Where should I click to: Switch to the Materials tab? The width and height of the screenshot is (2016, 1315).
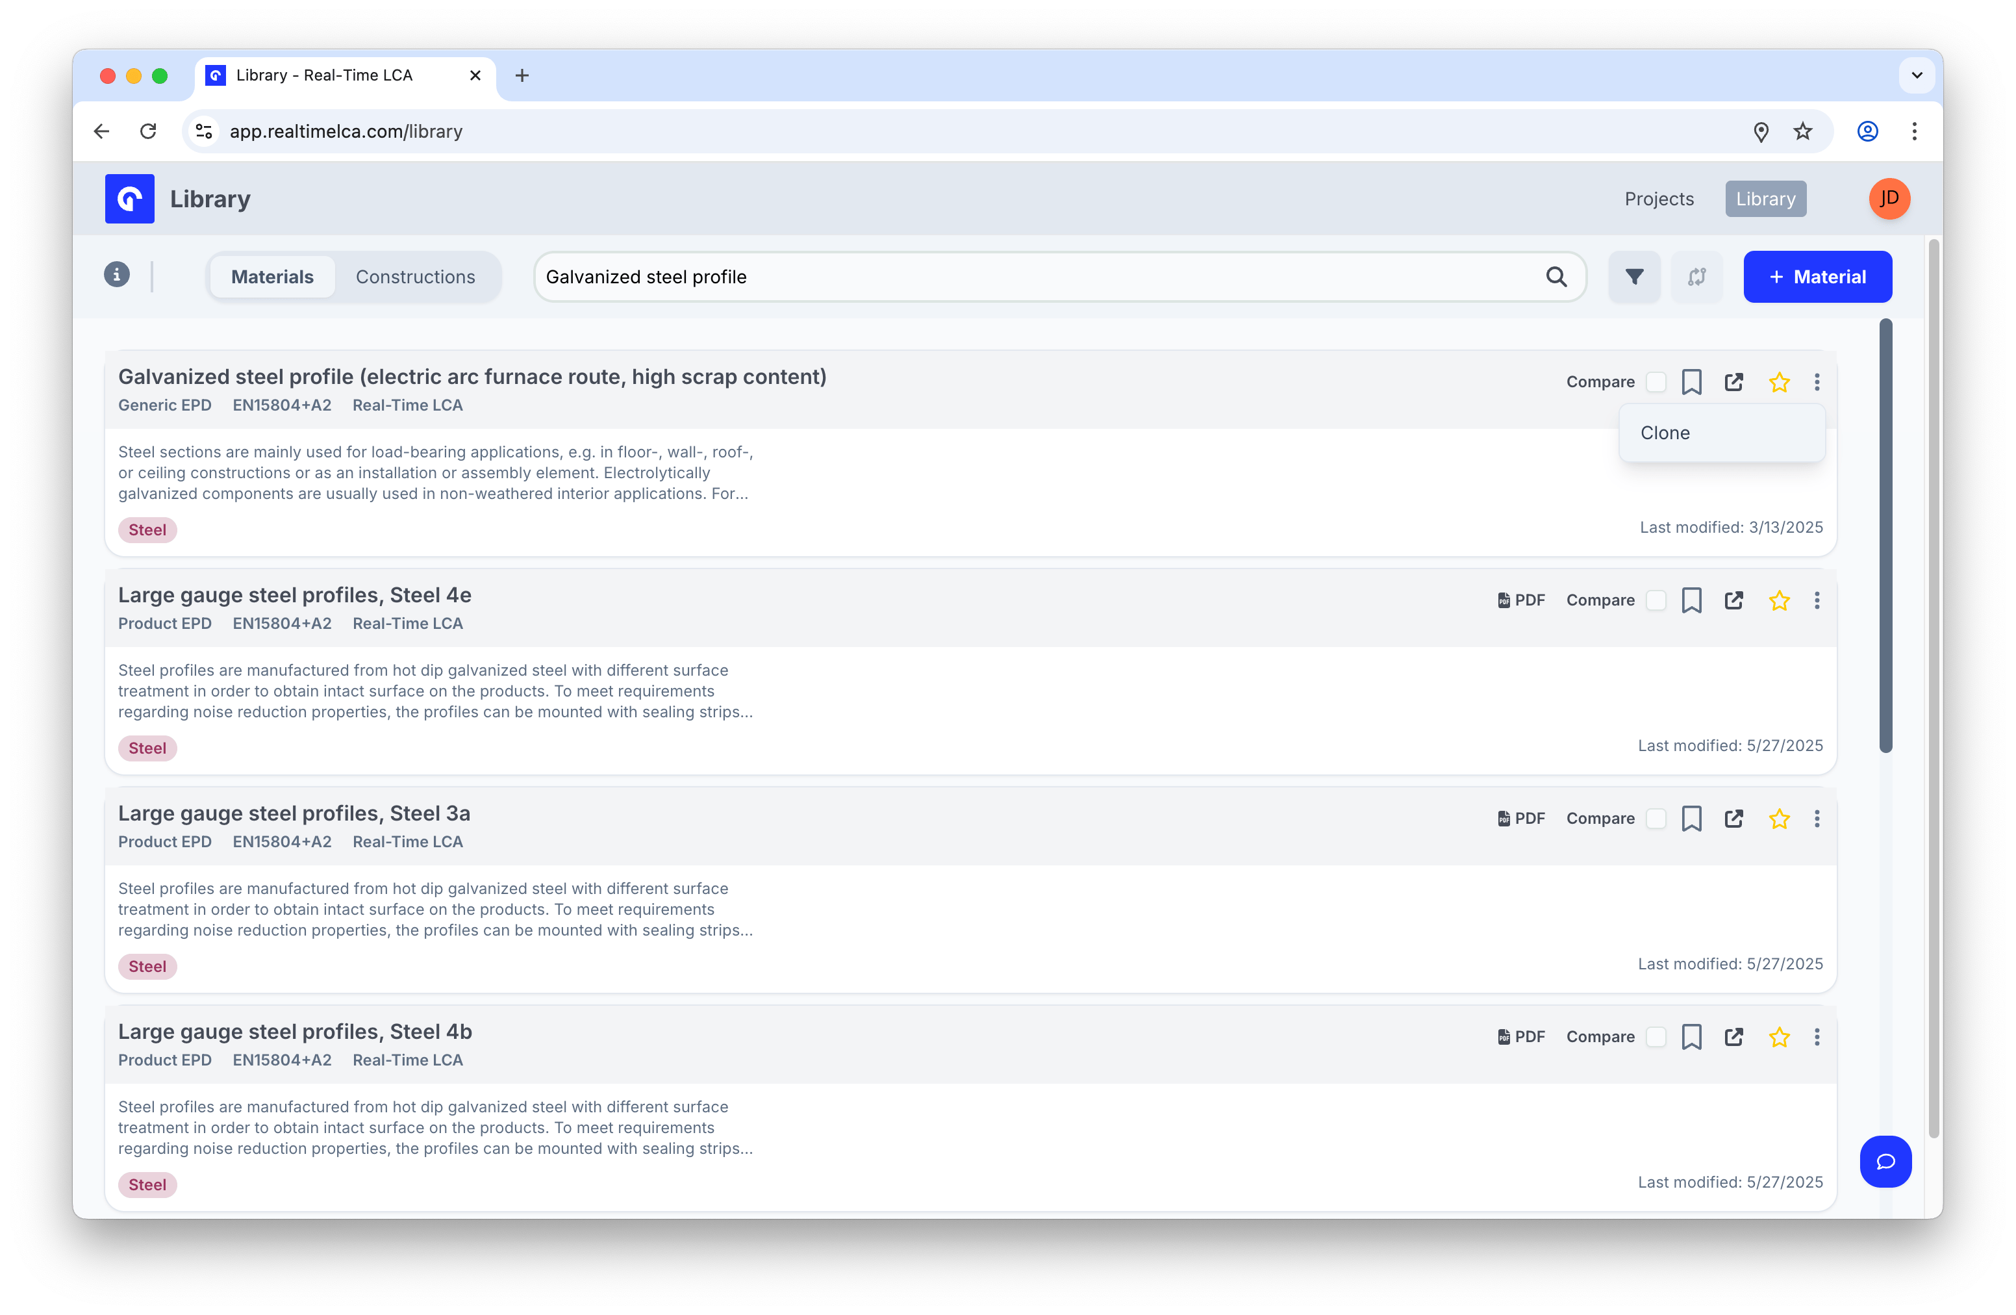[272, 276]
